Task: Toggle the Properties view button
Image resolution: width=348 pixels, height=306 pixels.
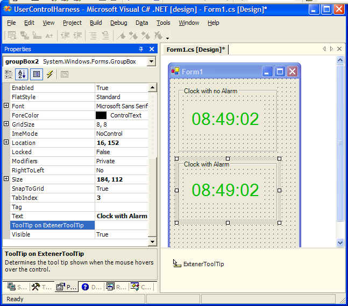Action: pos(36,74)
